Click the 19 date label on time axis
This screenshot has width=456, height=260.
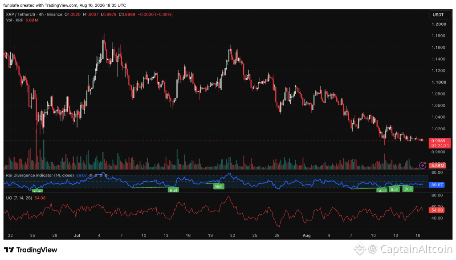click(x=210, y=236)
